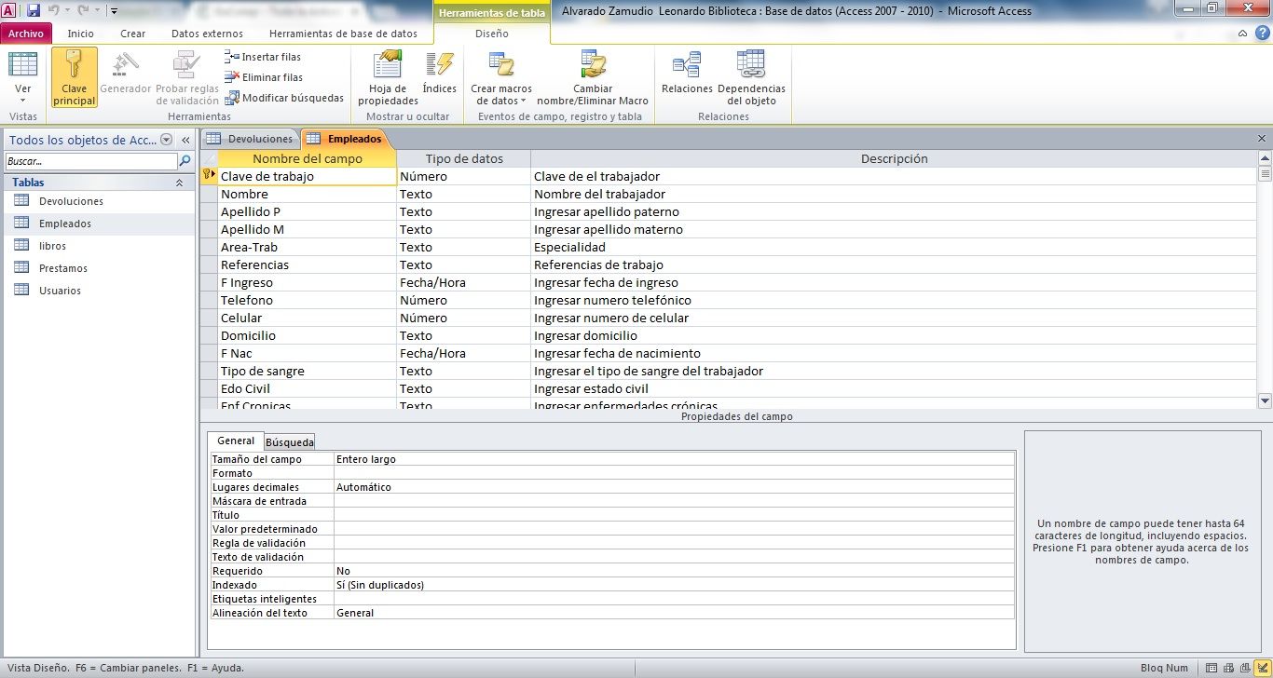Click the Índices lightning icon
The height and width of the screenshot is (678, 1273).
point(439,65)
